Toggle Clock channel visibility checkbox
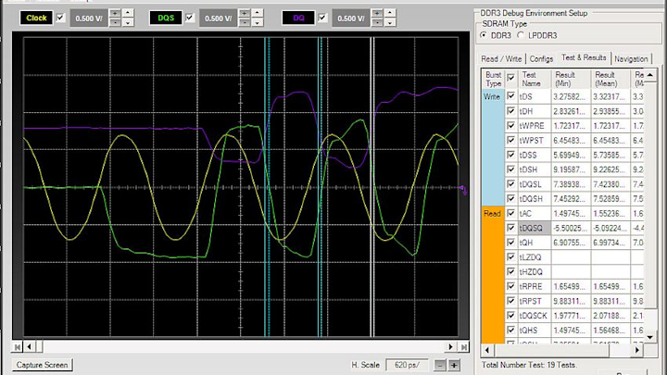Screen dimensions: 667x375 click(x=60, y=18)
